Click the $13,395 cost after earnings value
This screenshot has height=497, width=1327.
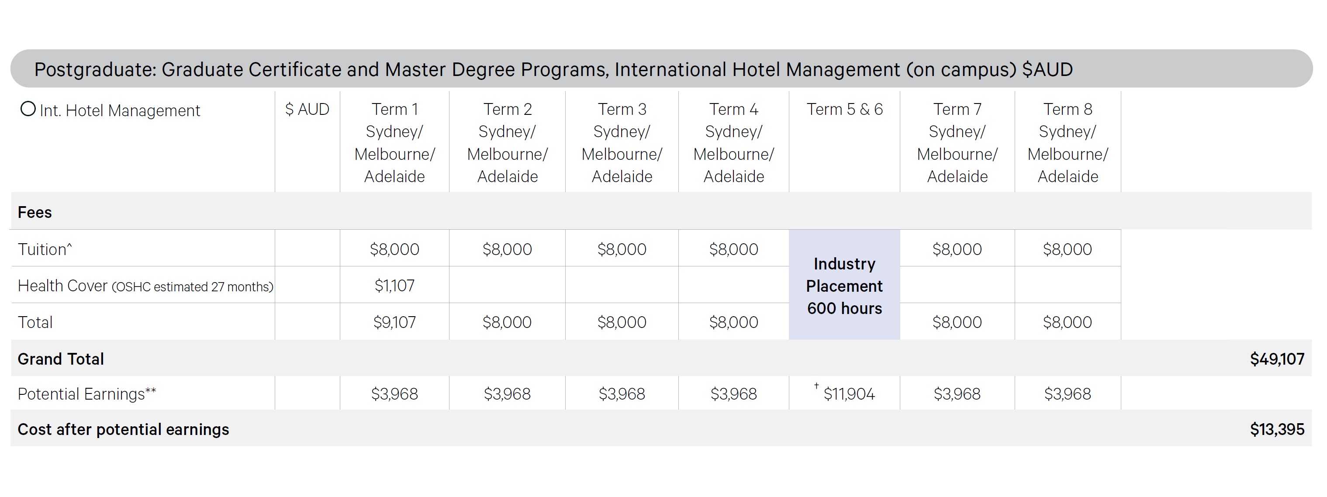tap(1276, 429)
